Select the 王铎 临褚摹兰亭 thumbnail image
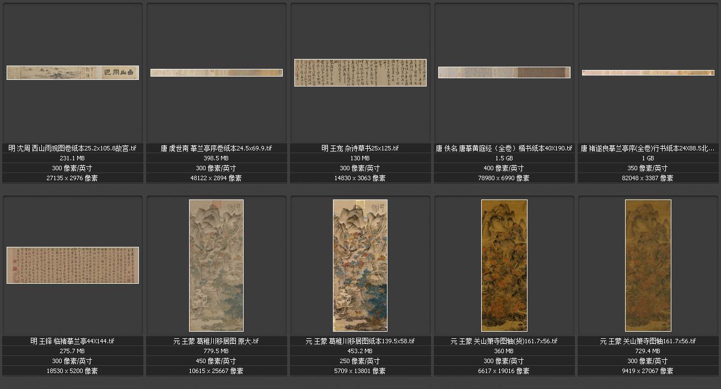The width and height of the screenshot is (721, 389). click(73, 265)
